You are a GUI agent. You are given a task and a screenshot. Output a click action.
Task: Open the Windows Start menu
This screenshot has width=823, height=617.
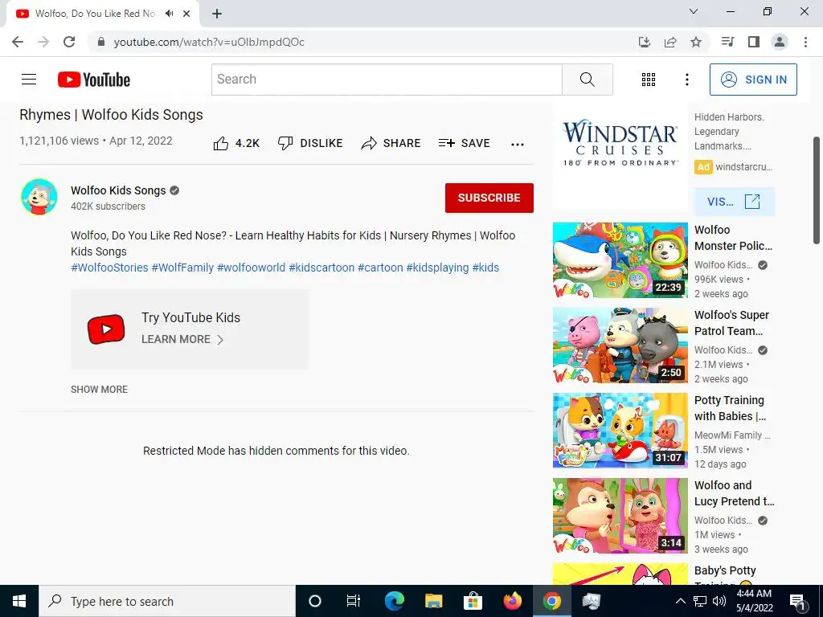point(19,601)
